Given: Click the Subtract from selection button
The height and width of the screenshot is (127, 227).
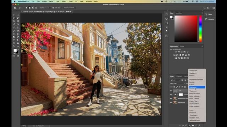Looking at the screenshot, I should (33, 8).
